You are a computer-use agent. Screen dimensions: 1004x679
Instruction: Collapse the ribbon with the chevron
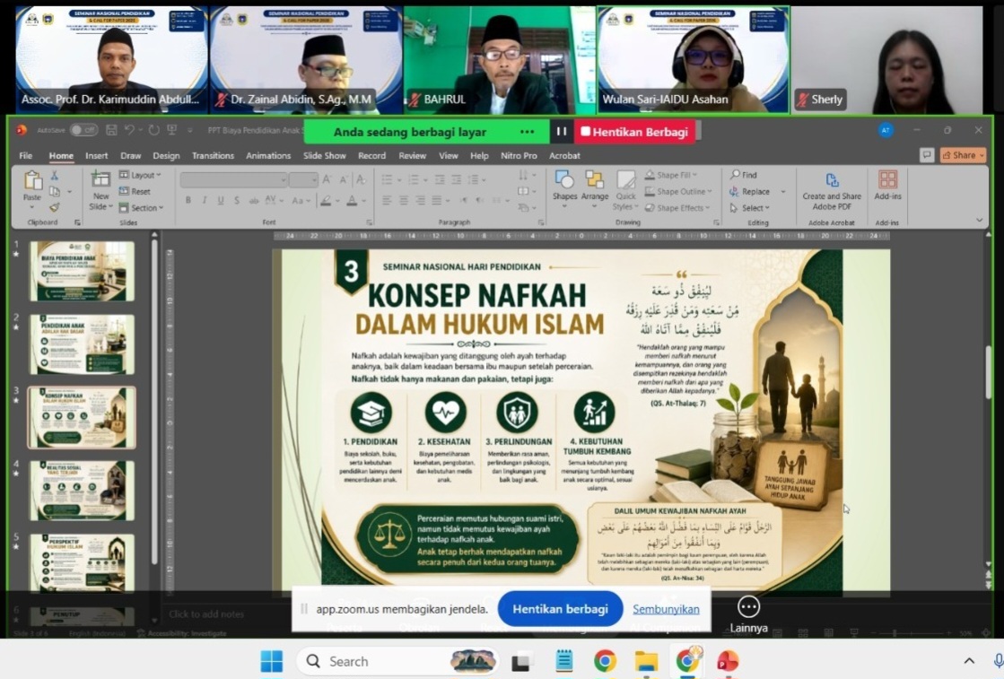[979, 220]
